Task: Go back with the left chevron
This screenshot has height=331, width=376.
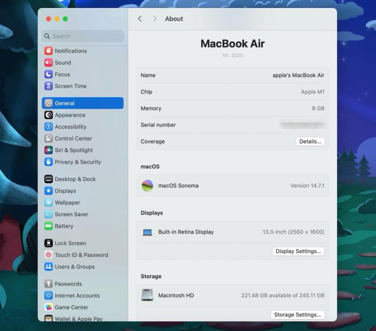Action: tap(140, 19)
